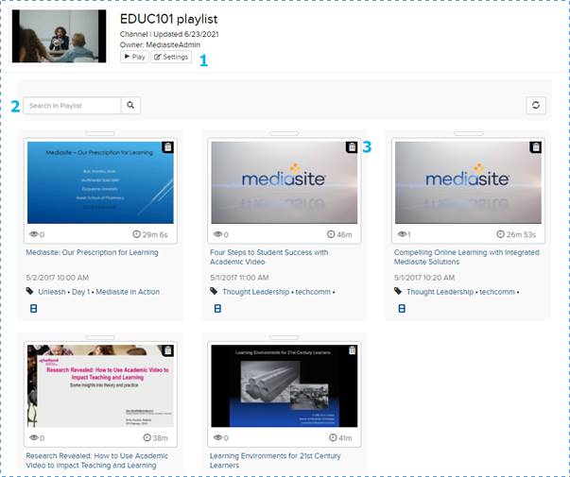The image size is (570, 477).
Task: Click the 5/1/2017 10:20 AM date
Action: [424, 278]
